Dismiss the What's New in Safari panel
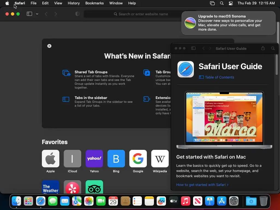 pyautogui.click(x=49, y=46)
